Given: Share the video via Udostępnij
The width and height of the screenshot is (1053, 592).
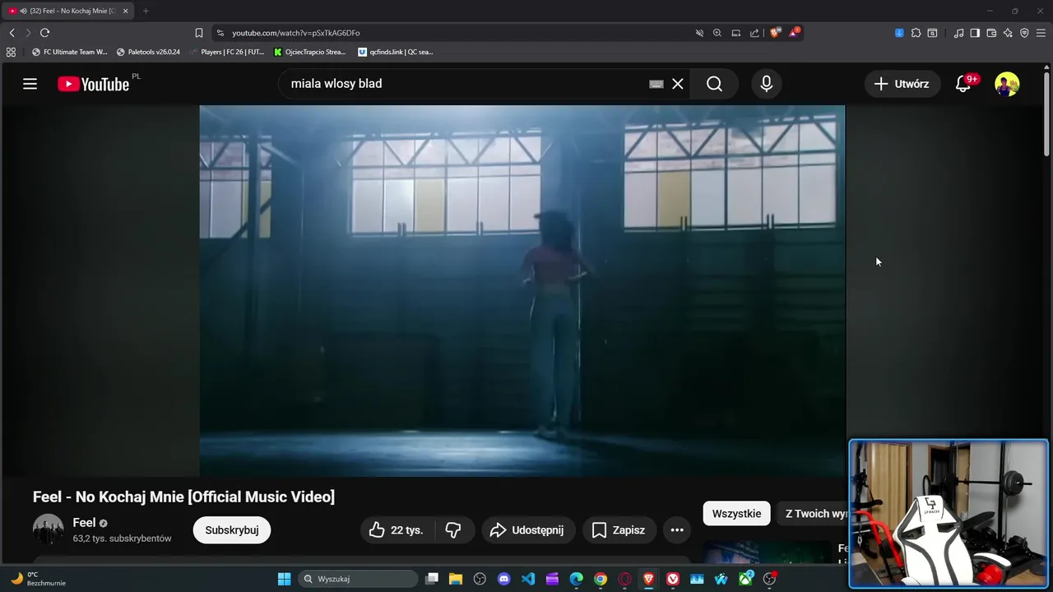Looking at the screenshot, I should pos(528,530).
